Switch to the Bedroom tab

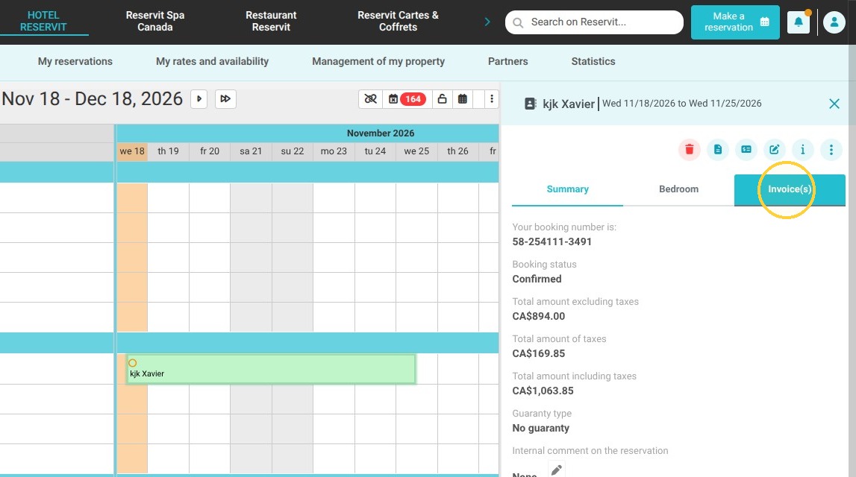coord(678,189)
